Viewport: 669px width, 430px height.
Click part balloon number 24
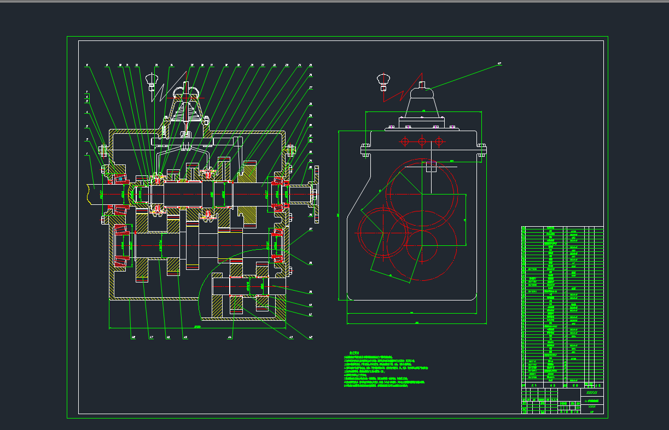[299, 65]
